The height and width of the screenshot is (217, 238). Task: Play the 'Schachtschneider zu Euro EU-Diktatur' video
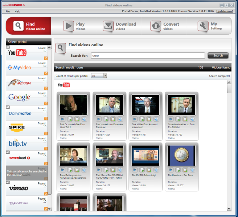tap(171, 119)
